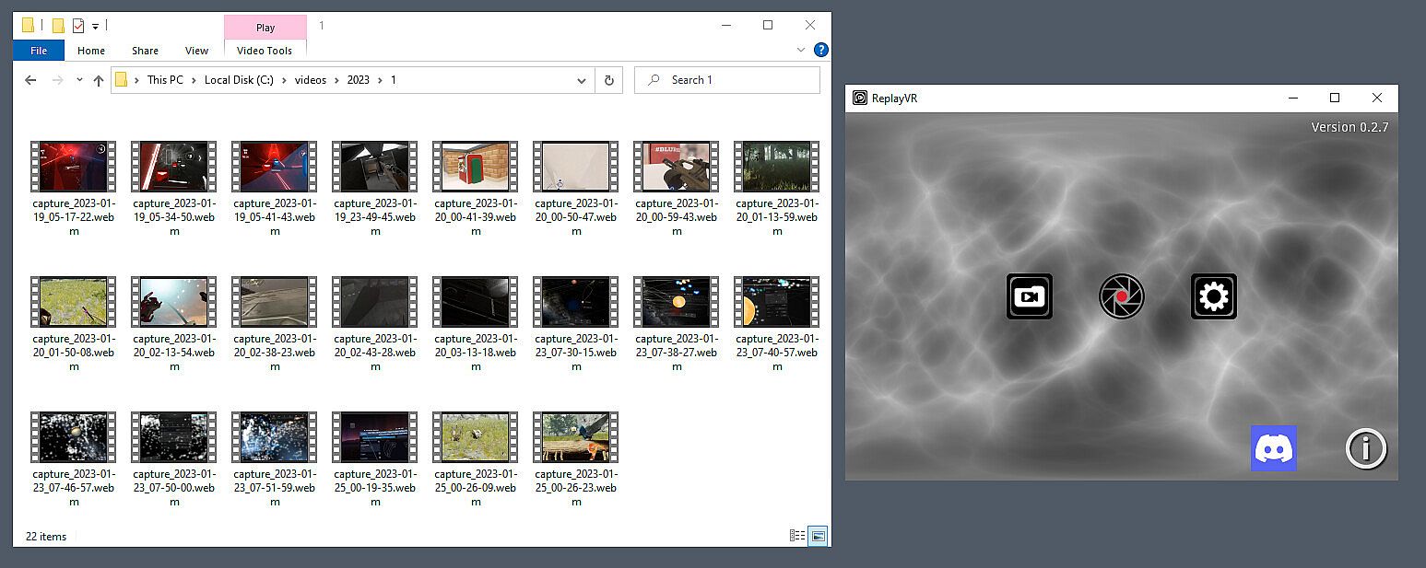
Task: Open ReplayVR settings gear icon
Action: pos(1213,296)
